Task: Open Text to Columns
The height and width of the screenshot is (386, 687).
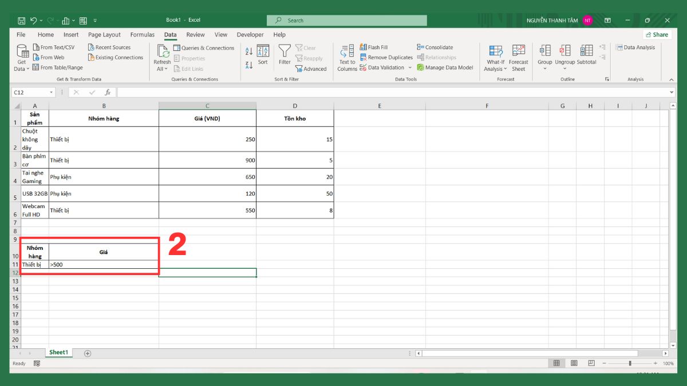Action: click(x=346, y=55)
